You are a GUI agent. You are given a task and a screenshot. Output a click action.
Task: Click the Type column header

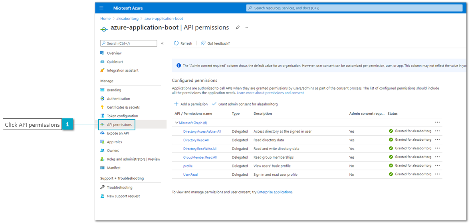click(x=236, y=114)
